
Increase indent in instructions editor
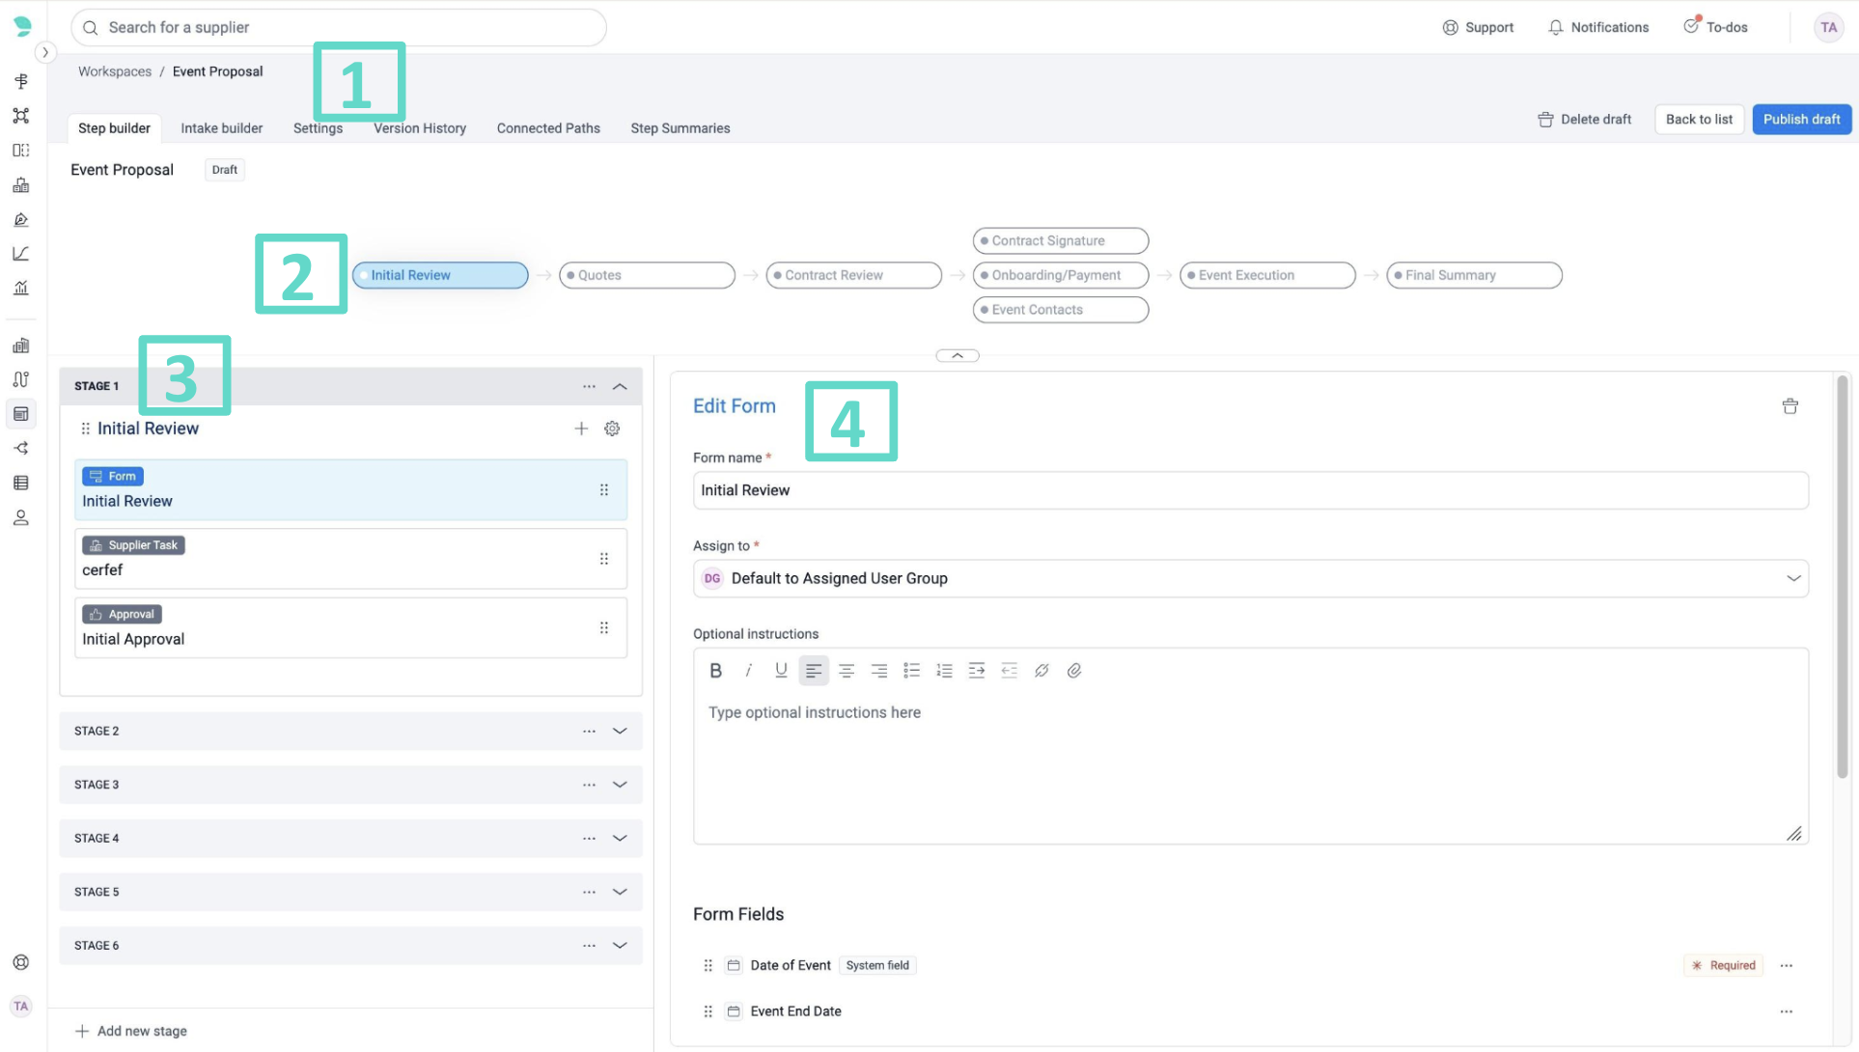pos(977,671)
